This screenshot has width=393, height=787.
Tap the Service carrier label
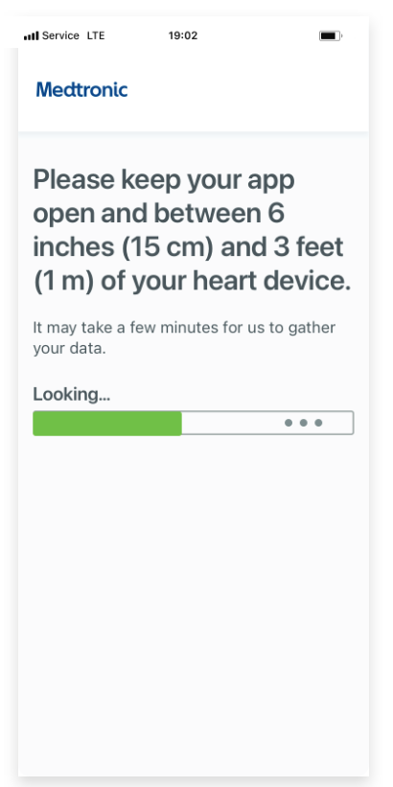[x=60, y=35]
